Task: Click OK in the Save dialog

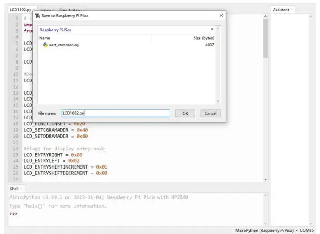Action: 185,113
